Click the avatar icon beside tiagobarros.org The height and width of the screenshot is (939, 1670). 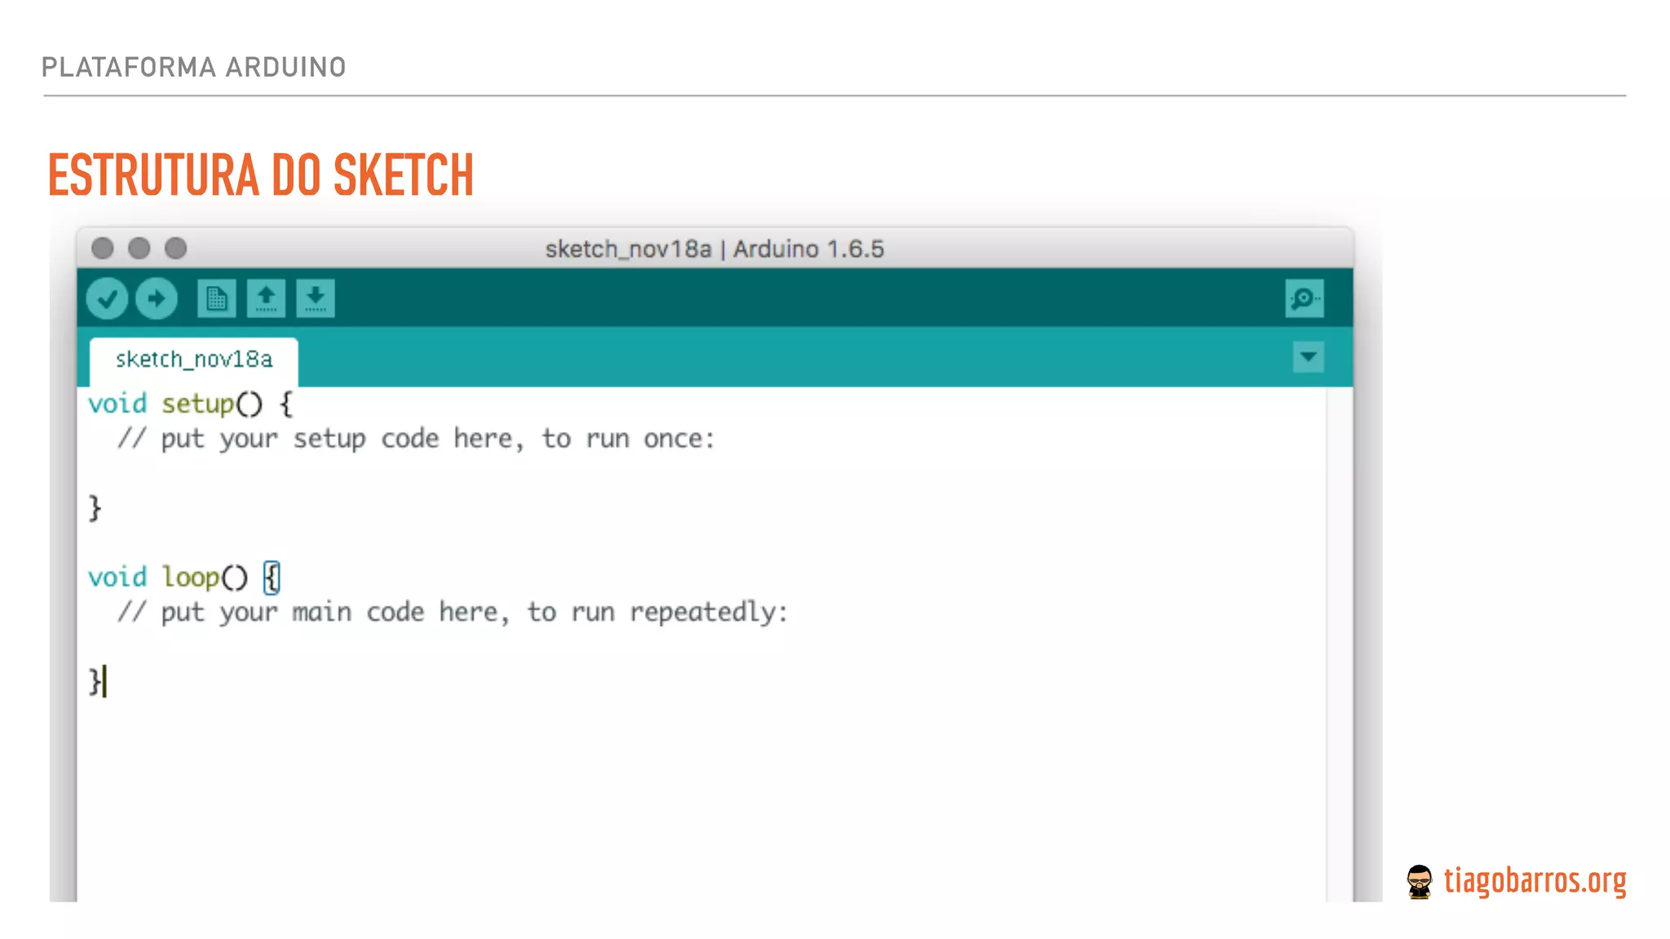[x=1419, y=882]
